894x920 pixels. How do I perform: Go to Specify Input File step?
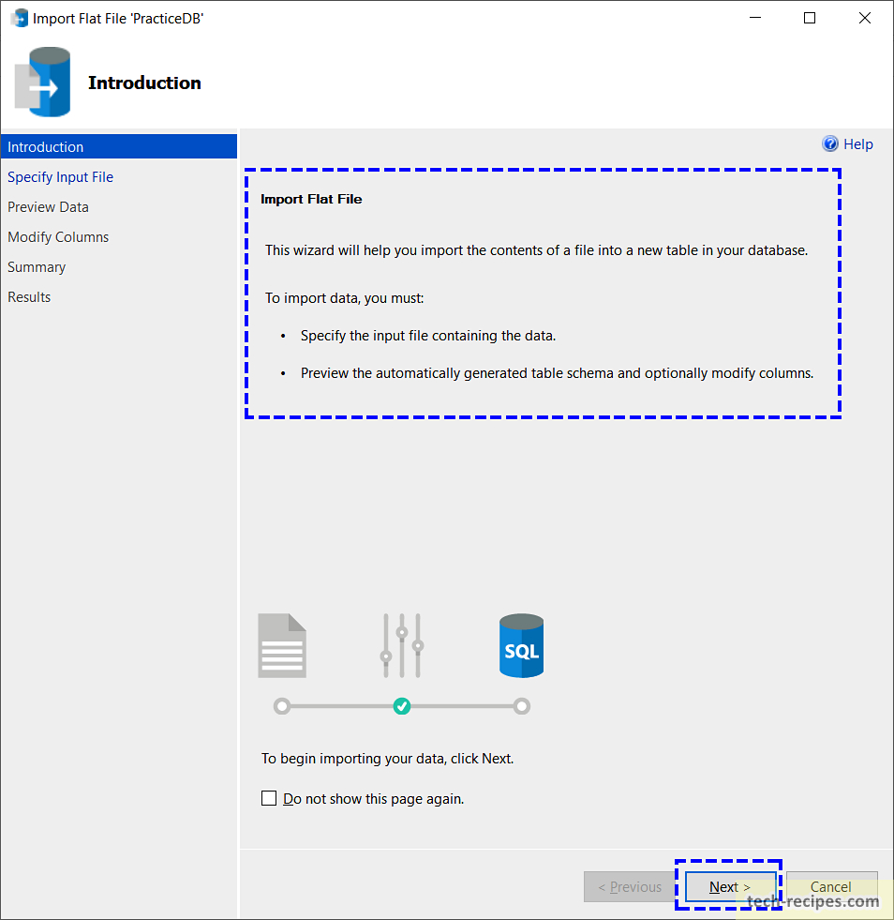[x=61, y=177]
